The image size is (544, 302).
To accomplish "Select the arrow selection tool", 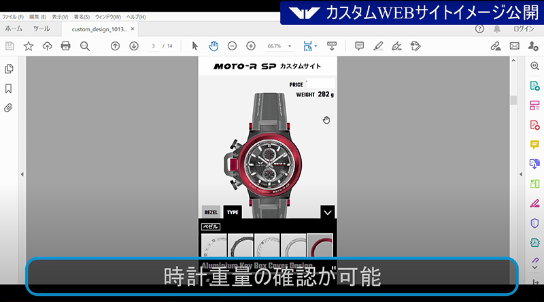I will [x=195, y=46].
